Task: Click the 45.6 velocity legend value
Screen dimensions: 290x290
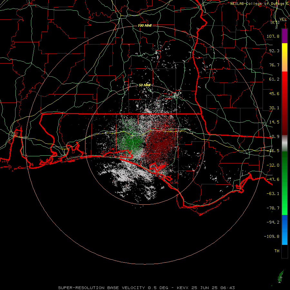Action: (274, 93)
